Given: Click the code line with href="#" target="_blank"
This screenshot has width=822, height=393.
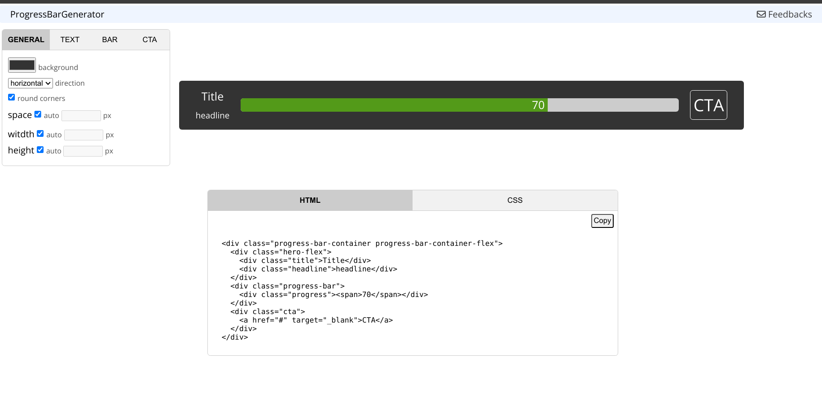Looking at the screenshot, I should pos(316,320).
